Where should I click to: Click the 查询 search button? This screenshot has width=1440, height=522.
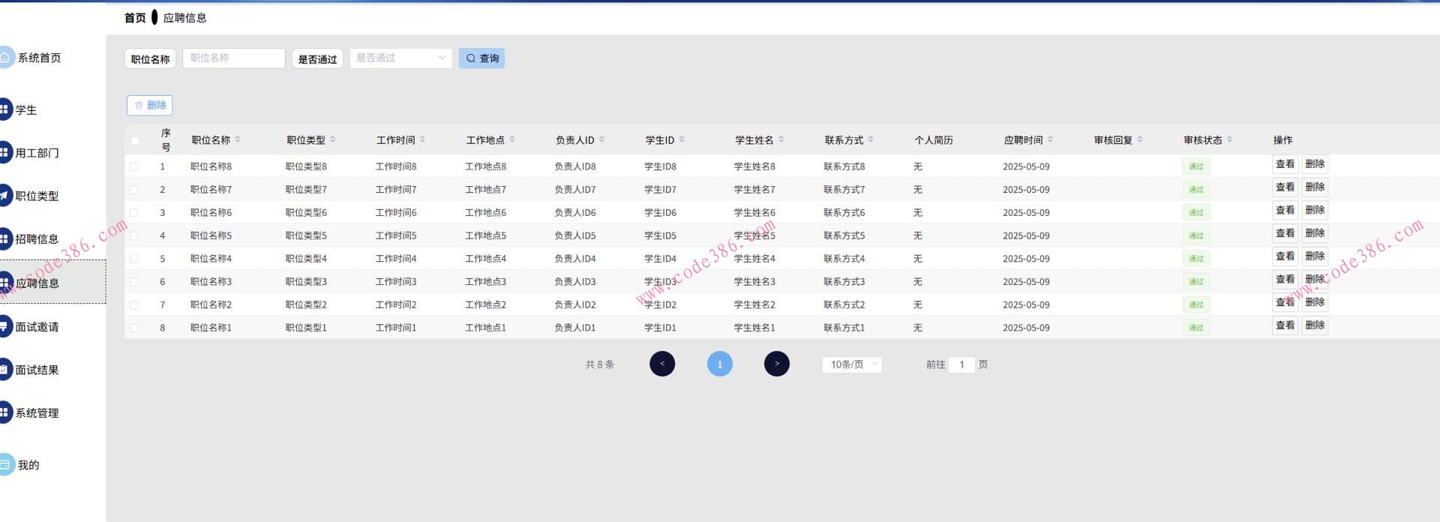coord(481,58)
